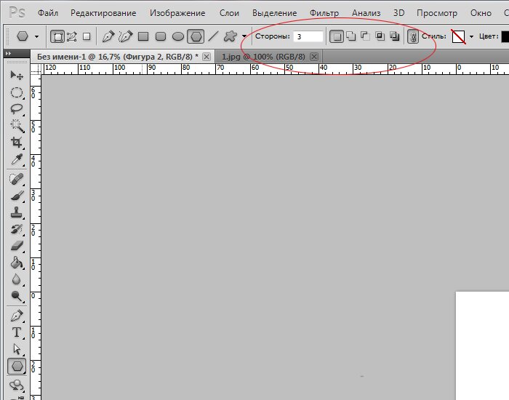Viewport: 509px width, 400px height.
Task: Select the Move tool
Action: (17, 76)
